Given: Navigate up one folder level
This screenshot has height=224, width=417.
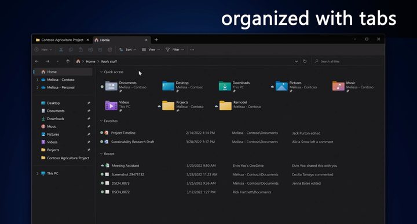Looking at the screenshot, I should 68,61.
